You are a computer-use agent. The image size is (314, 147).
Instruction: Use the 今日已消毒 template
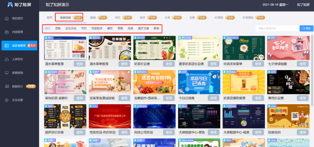click(213, 98)
